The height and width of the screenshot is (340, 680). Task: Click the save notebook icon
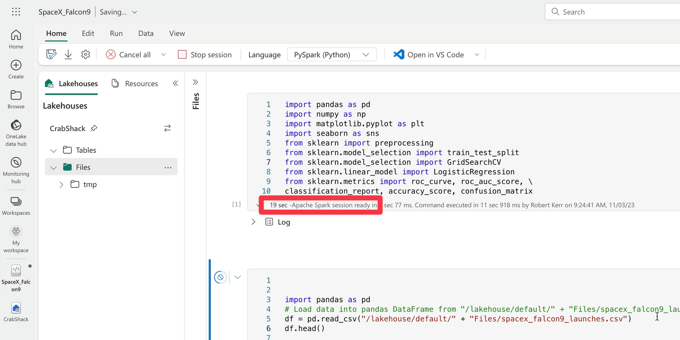pos(51,55)
